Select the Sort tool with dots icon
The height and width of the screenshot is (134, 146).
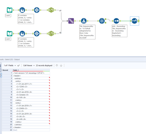[x=116, y=21]
